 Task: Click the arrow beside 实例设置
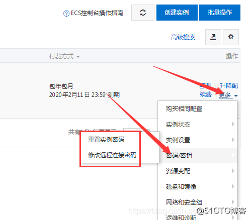click(x=233, y=140)
